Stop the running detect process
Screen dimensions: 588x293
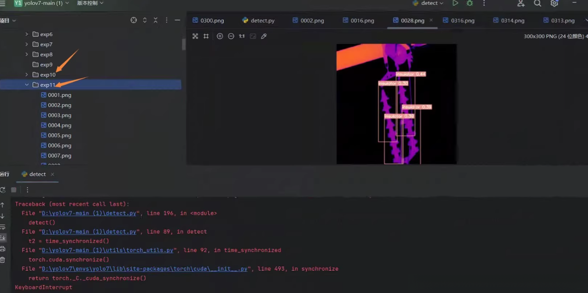tap(14, 190)
